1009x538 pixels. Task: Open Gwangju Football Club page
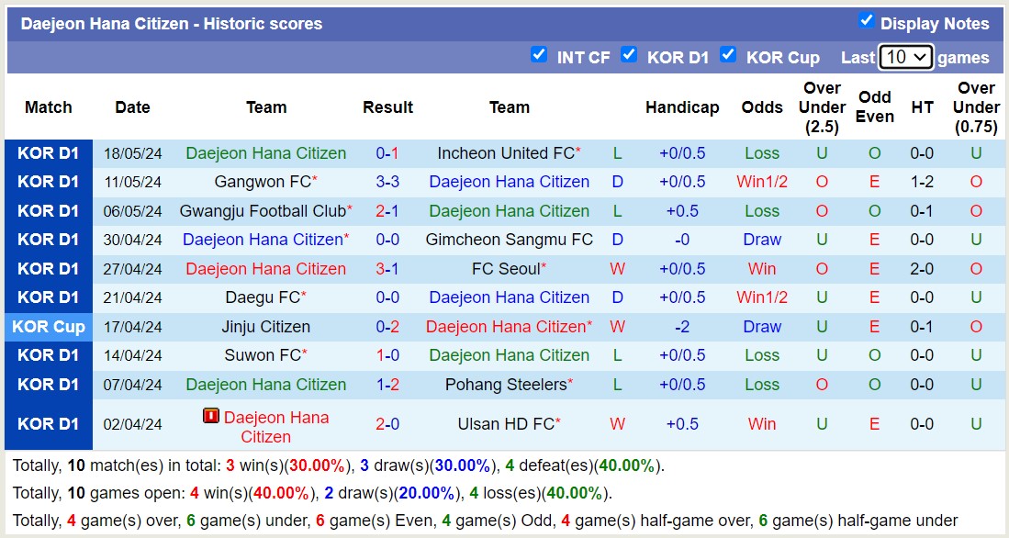tap(262, 210)
